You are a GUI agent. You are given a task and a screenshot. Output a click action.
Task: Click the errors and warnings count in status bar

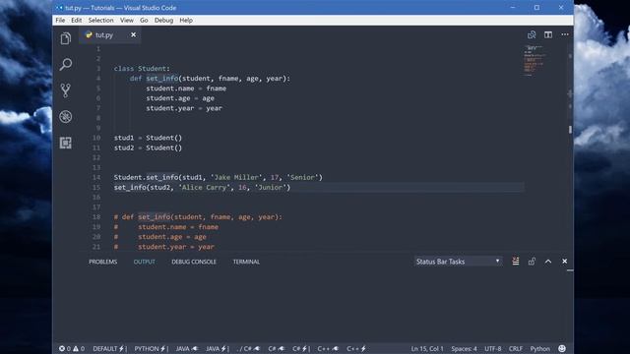pyautogui.click(x=72, y=349)
